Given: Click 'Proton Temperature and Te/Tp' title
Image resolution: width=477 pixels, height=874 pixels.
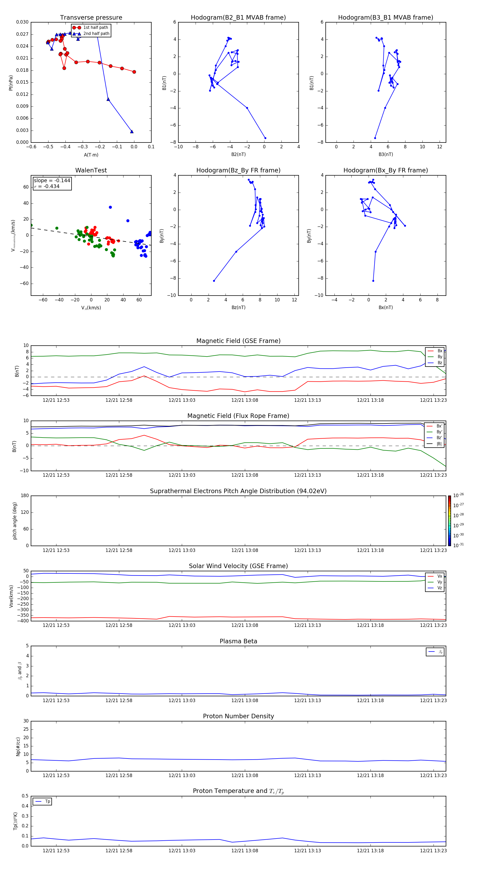Looking at the screenshot, I should pyautogui.click(x=238, y=791).
